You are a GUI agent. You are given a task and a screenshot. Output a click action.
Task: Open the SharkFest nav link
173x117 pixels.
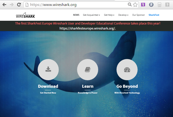(154, 15)
